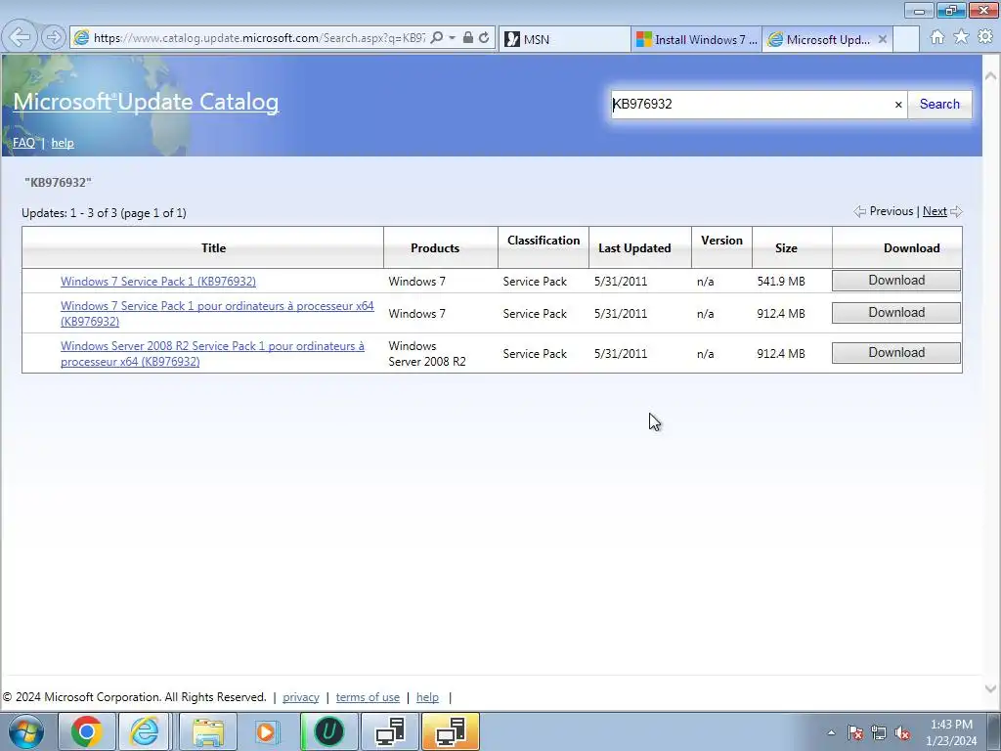Screen dimensions: 1001x751
Task: Click scrollbar down arrow
Action: tap(991, 689)
